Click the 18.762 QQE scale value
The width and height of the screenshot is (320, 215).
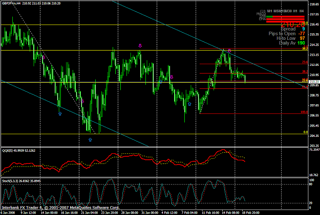(314, 175)
